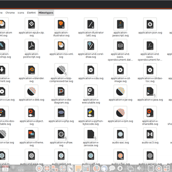Click the application-x-cda.svg icon

91,70
